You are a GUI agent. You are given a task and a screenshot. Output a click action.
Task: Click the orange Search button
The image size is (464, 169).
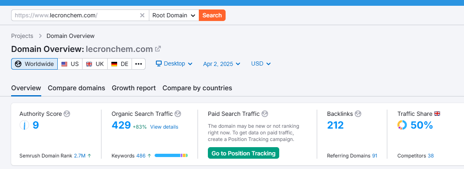pos(212,15)
